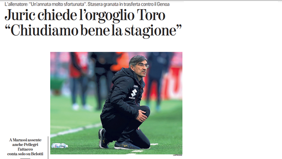This screenshot has width=282, height=159.
Task: Select the caption line "conta solo su Belotti"
Action: [25, 154]
